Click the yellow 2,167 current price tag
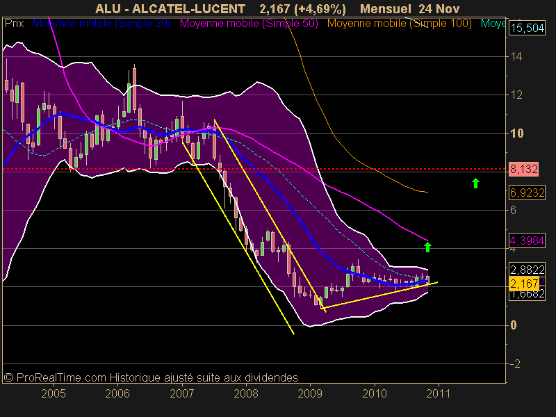 point(524,284)
